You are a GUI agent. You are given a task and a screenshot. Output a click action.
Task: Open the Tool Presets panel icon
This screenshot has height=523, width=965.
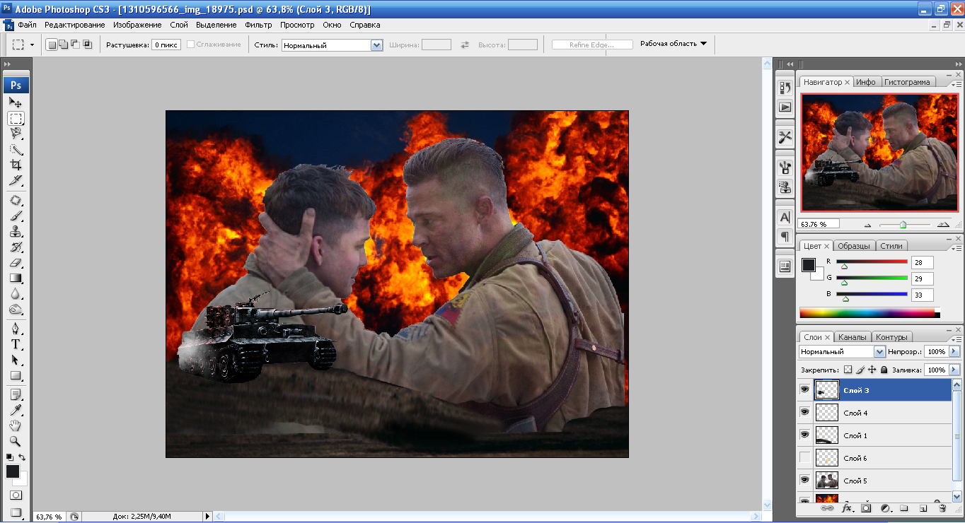785,137
